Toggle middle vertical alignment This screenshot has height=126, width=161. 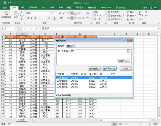point(72,13)
